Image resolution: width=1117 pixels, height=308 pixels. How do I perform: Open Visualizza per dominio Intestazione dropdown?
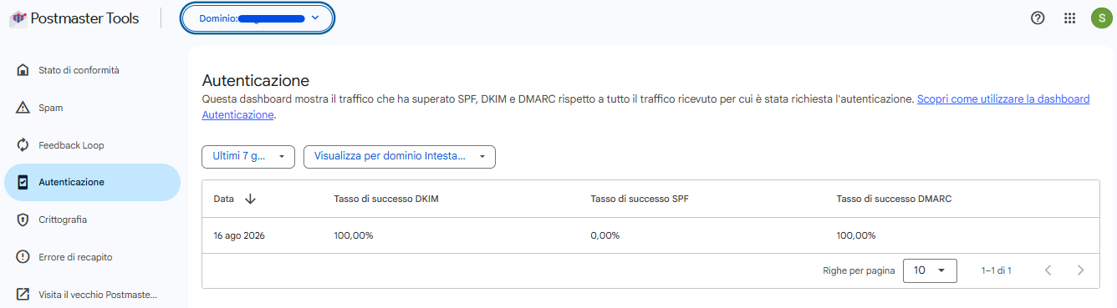pos(400,156)
